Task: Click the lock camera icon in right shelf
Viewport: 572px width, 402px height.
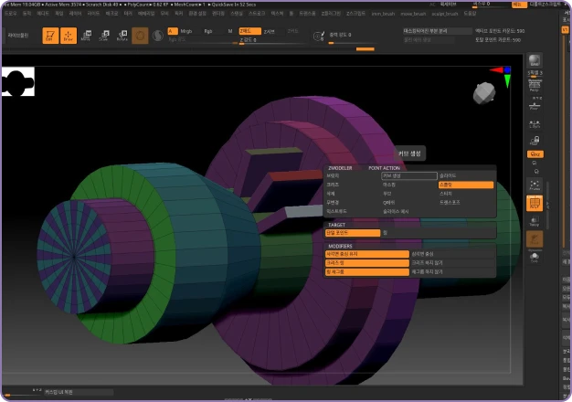Action: click(535, 141)
